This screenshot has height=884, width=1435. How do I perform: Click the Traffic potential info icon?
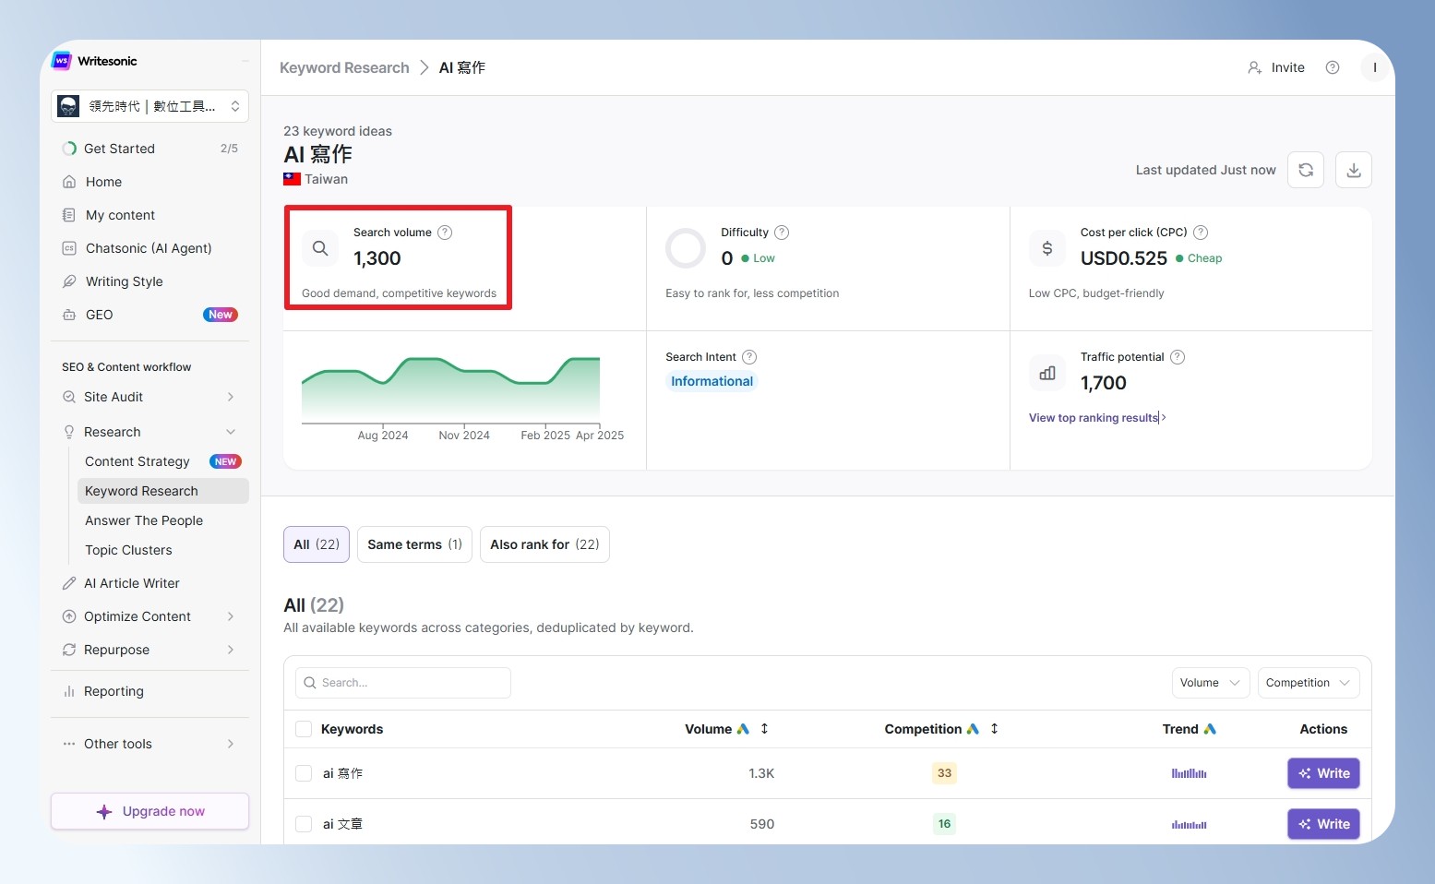pos(1178,357)
